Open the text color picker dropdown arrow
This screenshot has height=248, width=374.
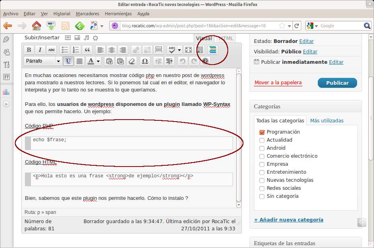[98, 61]
